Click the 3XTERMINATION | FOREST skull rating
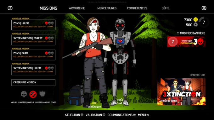 [x=49, y=38]
